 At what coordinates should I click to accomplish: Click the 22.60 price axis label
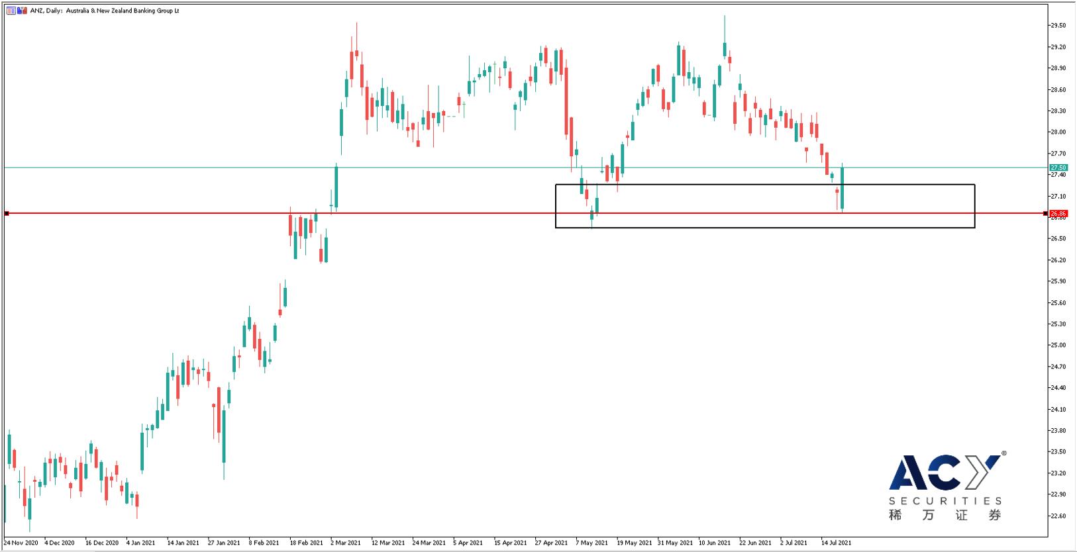(1058, 516)
